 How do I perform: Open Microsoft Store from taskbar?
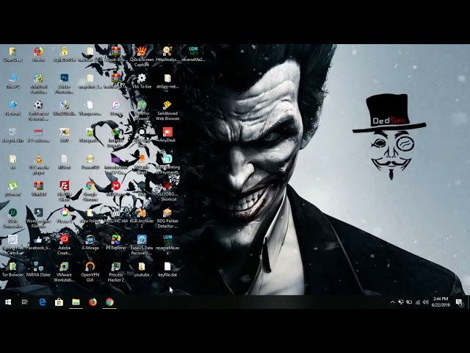click(59, 302)
